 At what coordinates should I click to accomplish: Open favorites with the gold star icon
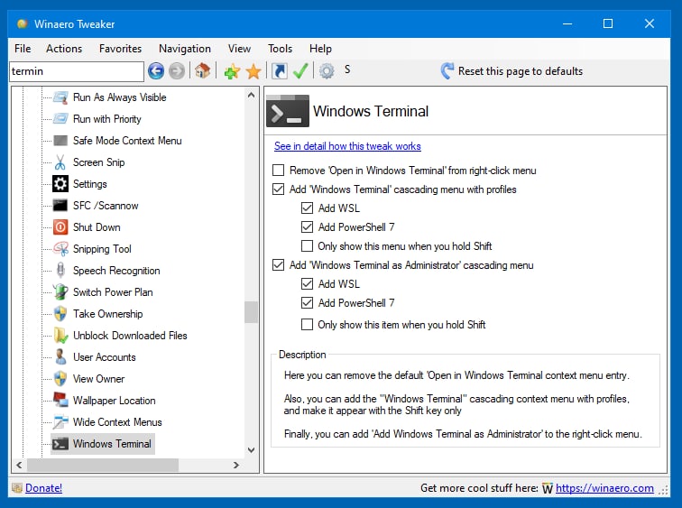click(253, 71)
